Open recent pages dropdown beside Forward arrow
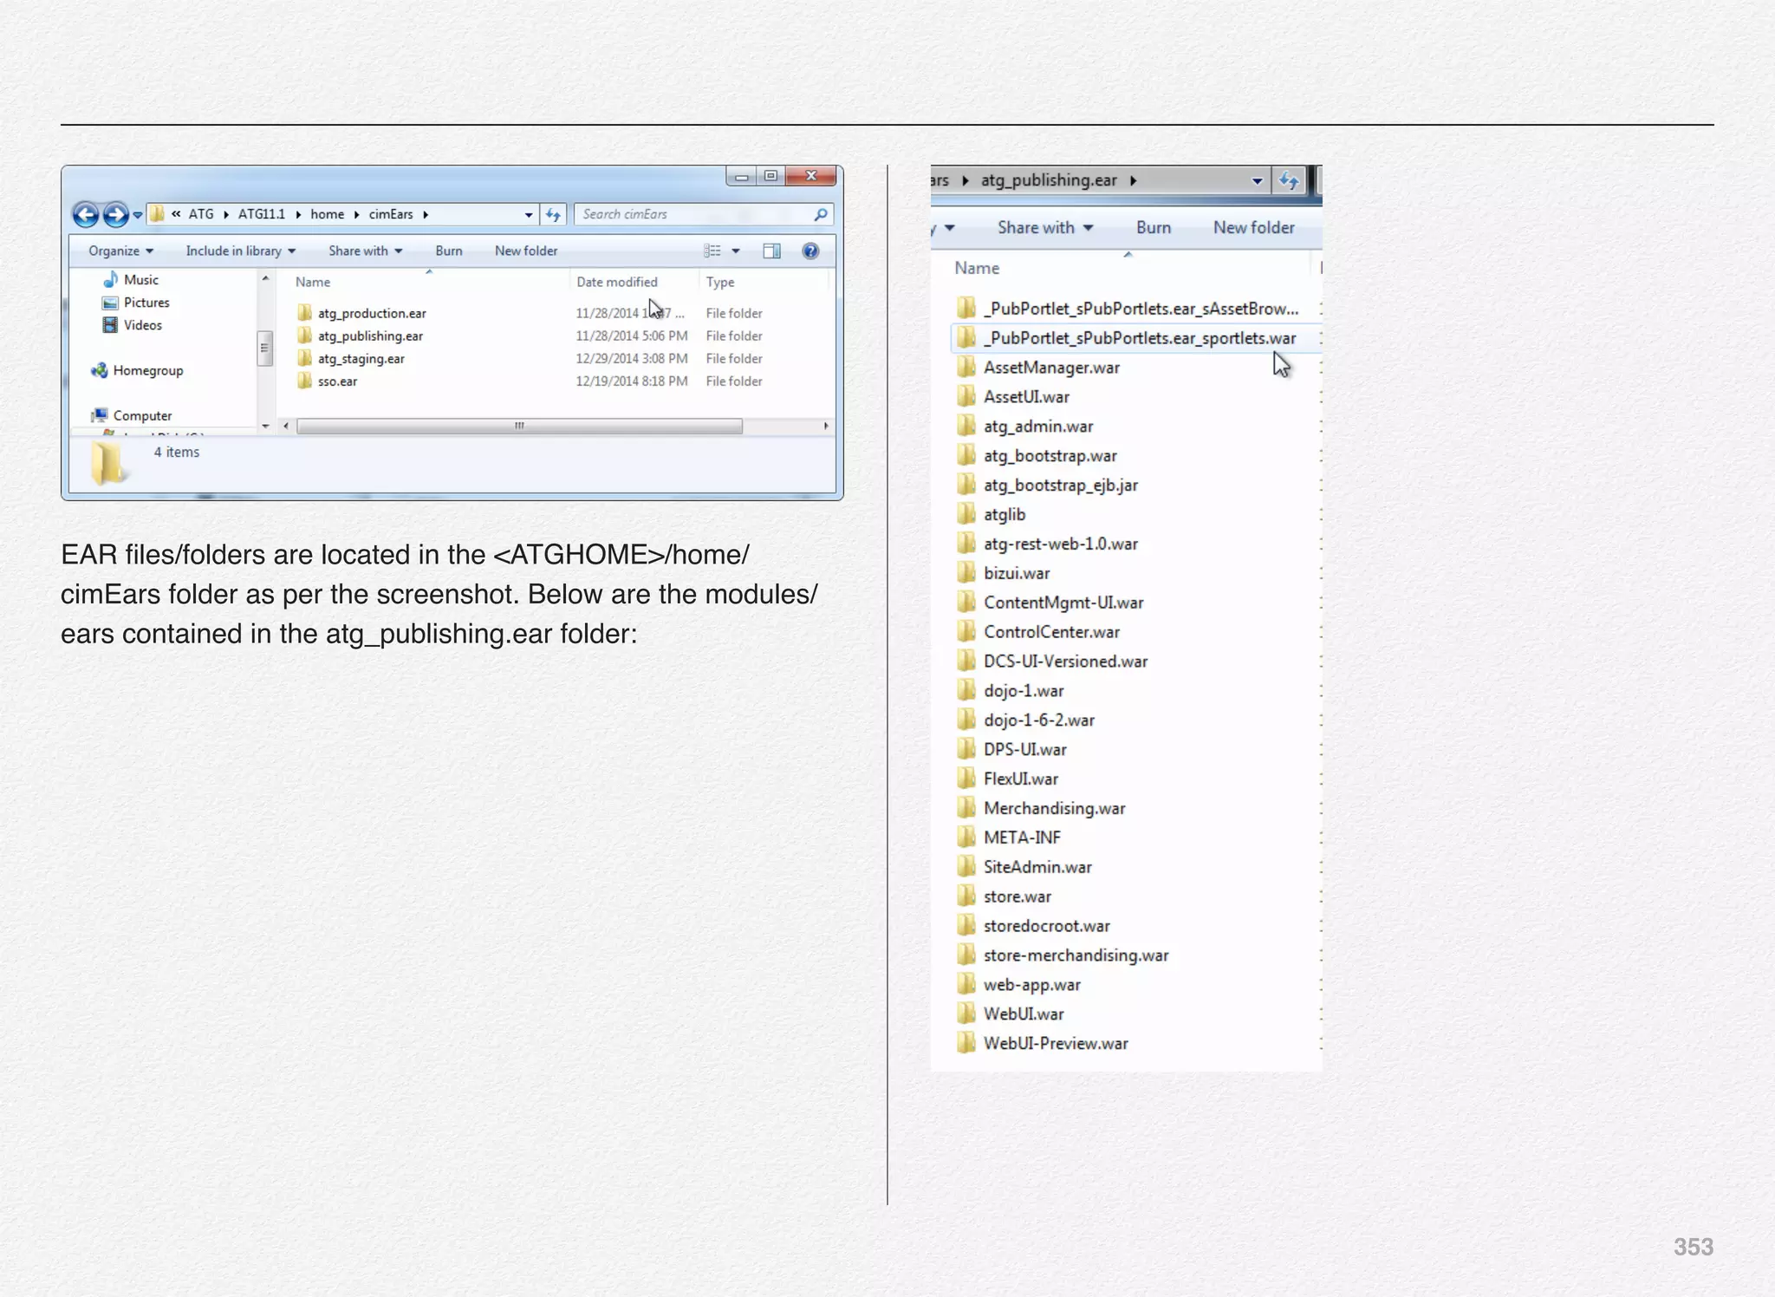This screenshot has width=1775, height=1297. coord(138,215)
